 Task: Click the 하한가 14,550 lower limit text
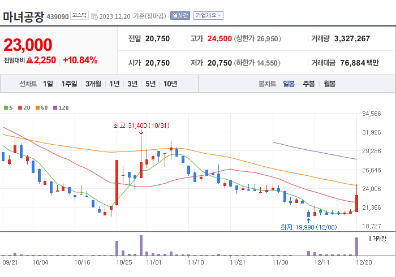[257, 63]
